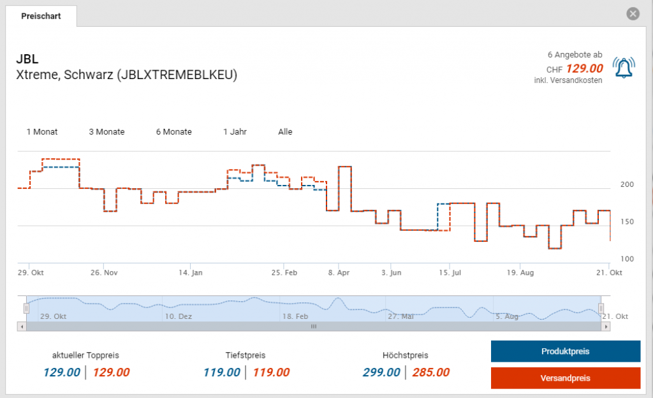Set chart range to 1 Jahr
This screenshot has height=398, width=653.
[x=235, y=132]
